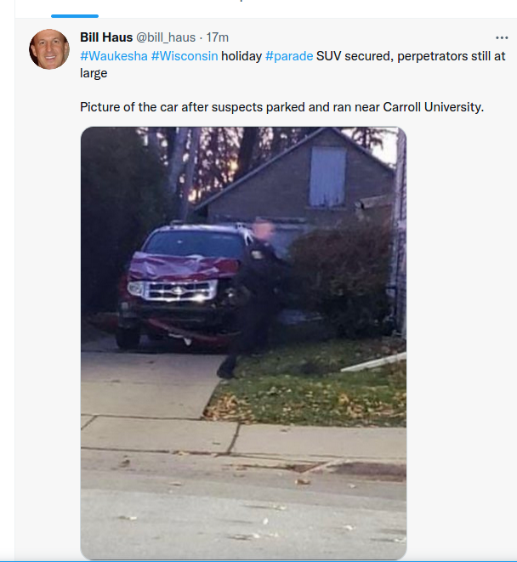Click the text 'SUV secured, perpetrators still at large'
The width and height of the screenshot is (517, 562).
click(x=293, y=65)
